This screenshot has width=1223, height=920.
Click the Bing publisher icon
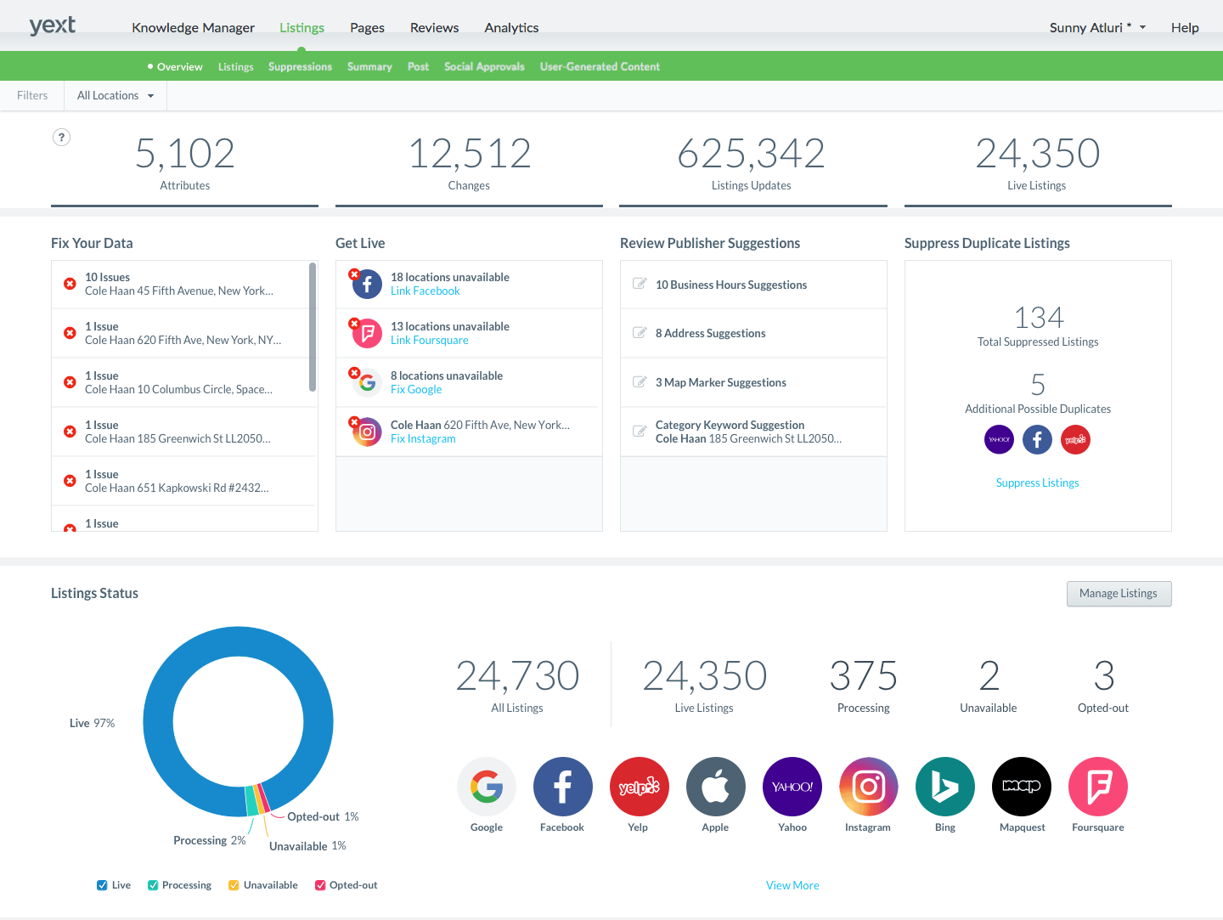[x=944, y=787]
